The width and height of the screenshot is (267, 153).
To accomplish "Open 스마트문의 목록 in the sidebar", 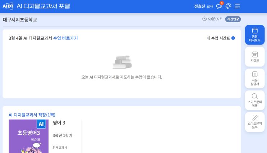I will [x=255, y=100].
